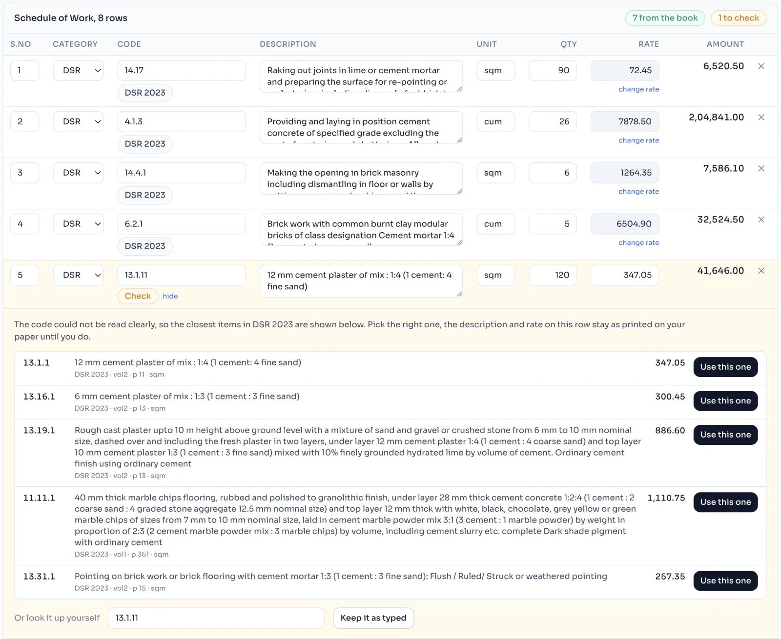Use item 13.16.1 for this row
The height and width of the screenshot is (639, 781).
coord(725,401)
